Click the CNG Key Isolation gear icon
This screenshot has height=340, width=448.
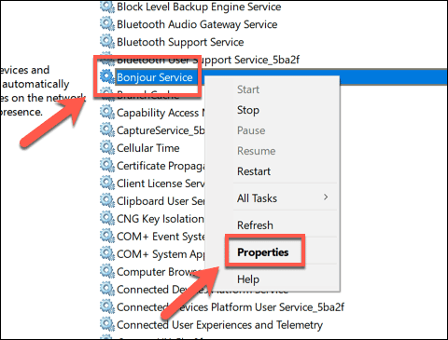coord(107,219)
